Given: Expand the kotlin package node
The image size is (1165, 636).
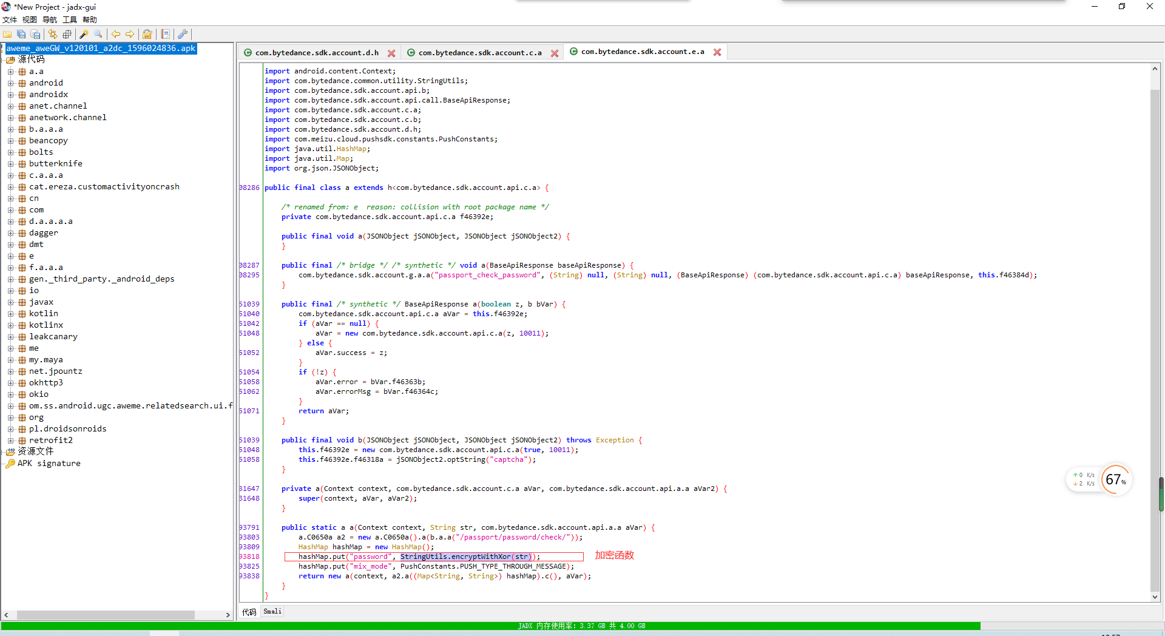Looking at the screenshot, I should coord(10,314).
